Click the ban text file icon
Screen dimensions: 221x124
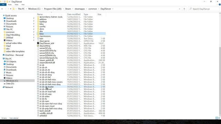point(38,39)
